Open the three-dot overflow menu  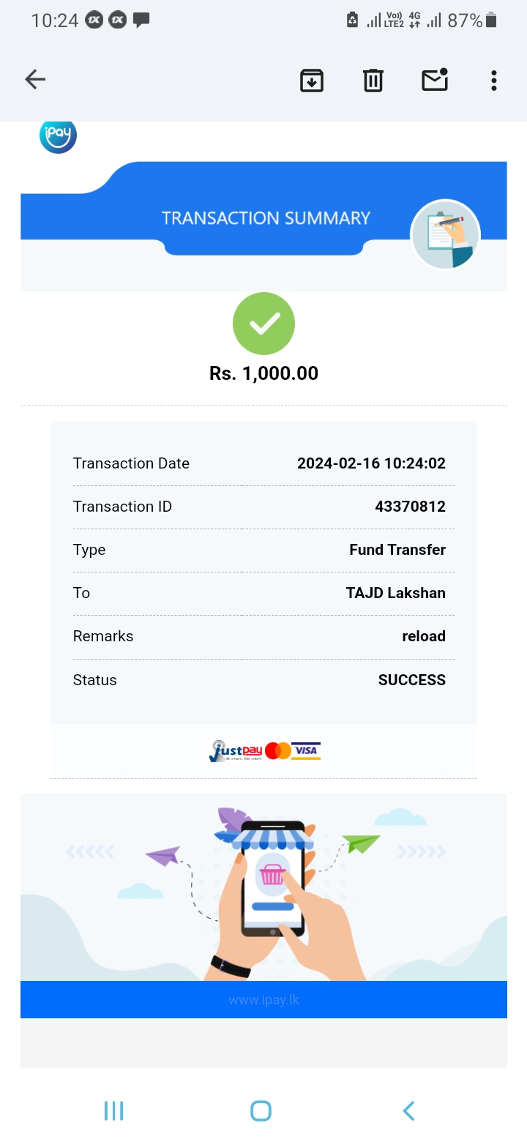494,80
